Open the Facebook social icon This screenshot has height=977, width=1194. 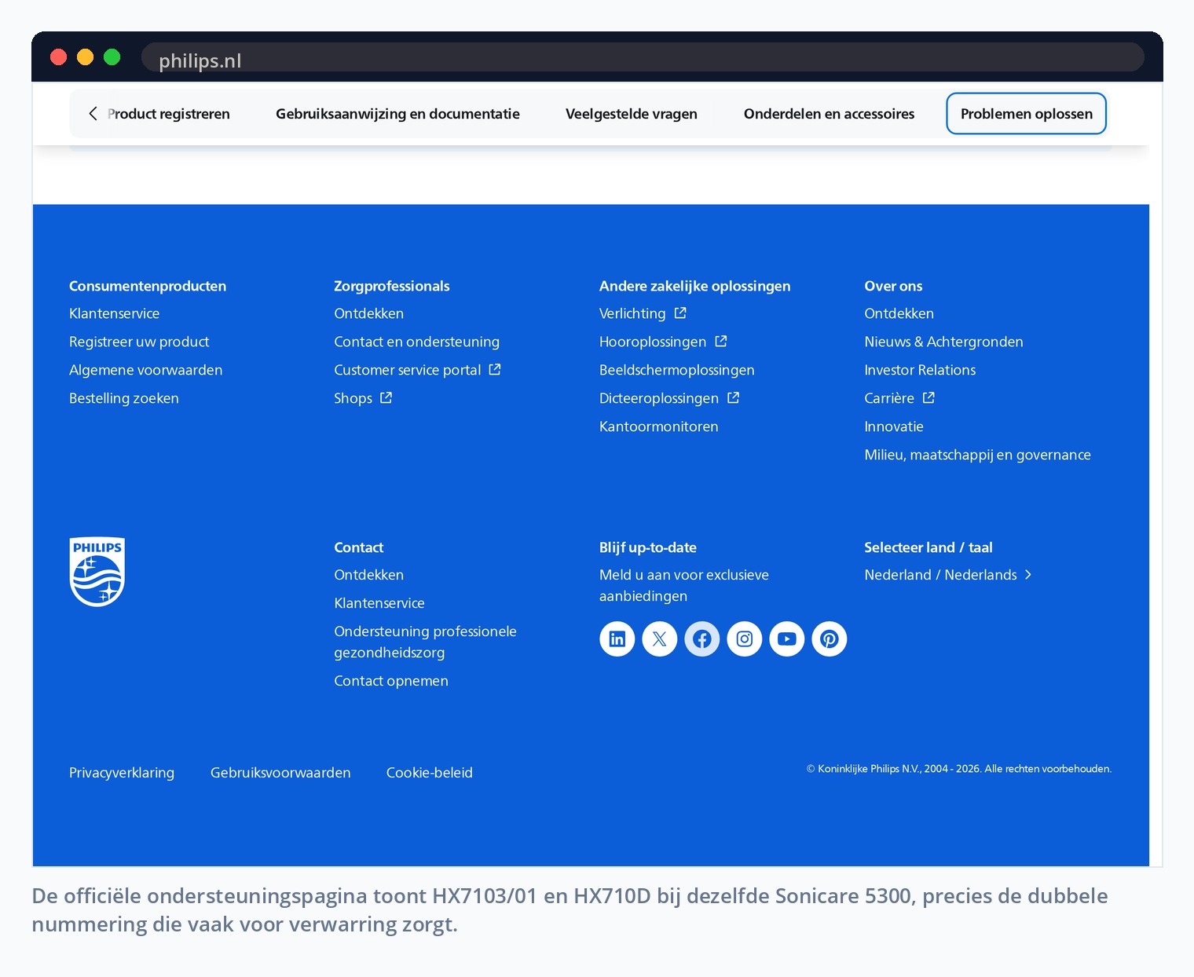click(x=702, y=639)
